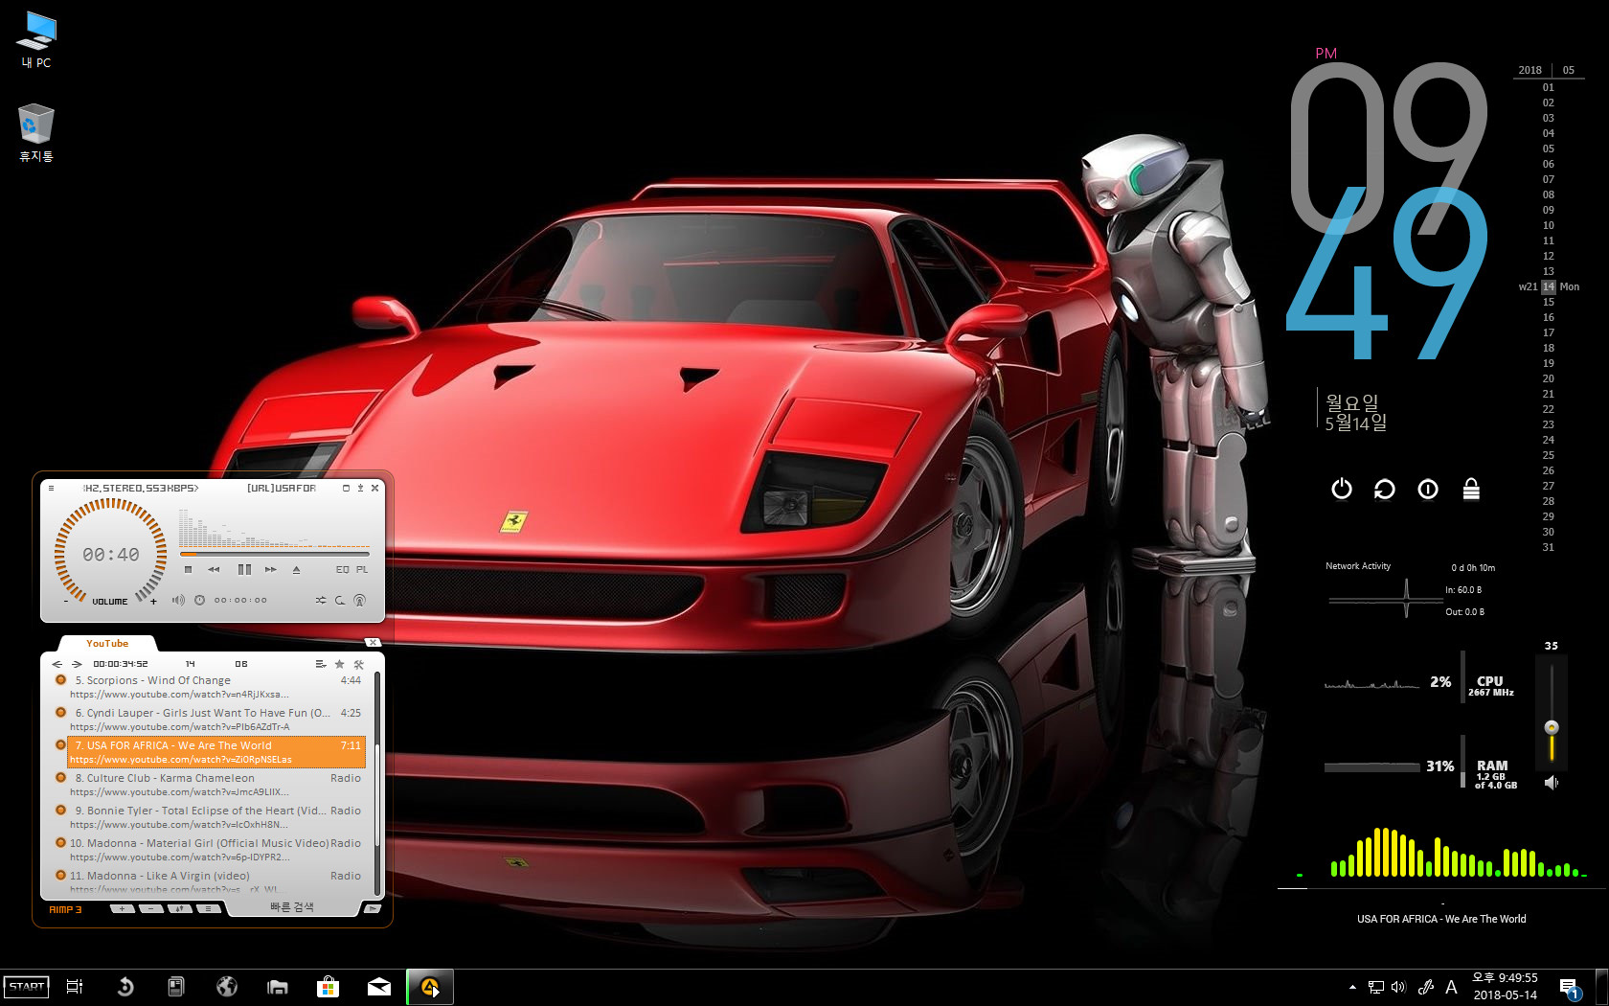
Task: Mute with the widget speaker icon
Action: 1552,783
